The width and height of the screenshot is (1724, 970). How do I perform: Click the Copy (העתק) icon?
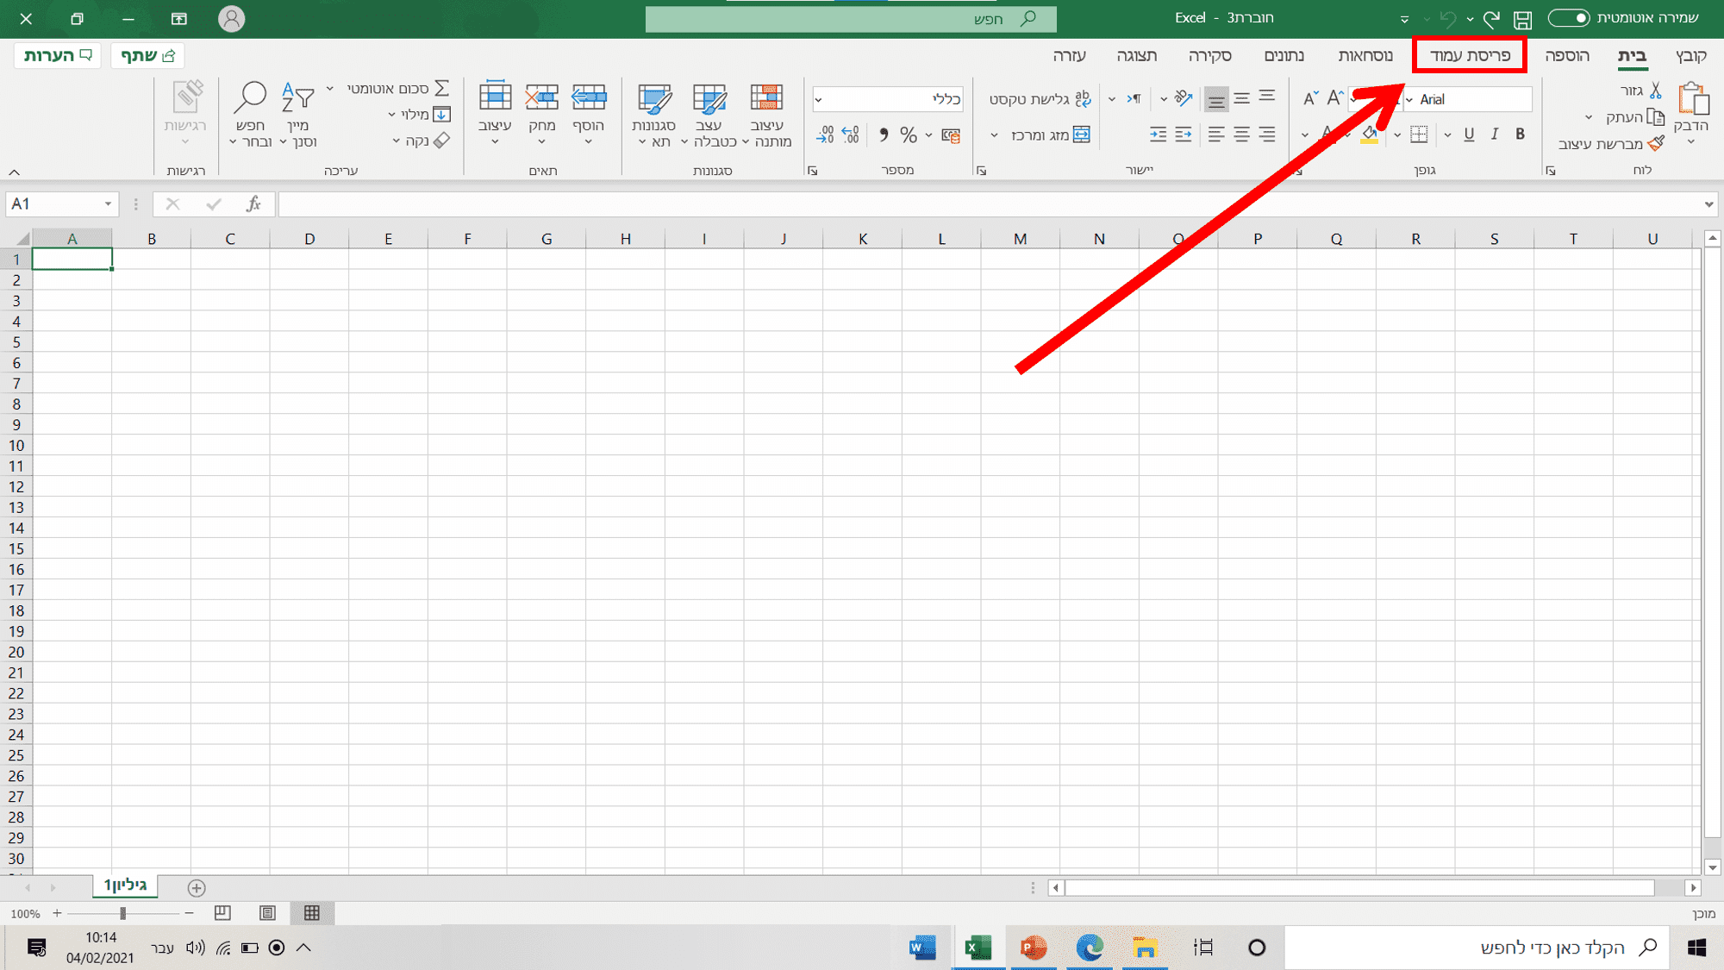coord(1656,116)
